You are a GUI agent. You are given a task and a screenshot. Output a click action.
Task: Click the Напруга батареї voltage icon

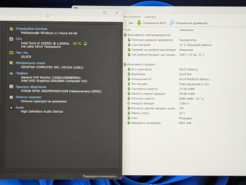point(129,103)
